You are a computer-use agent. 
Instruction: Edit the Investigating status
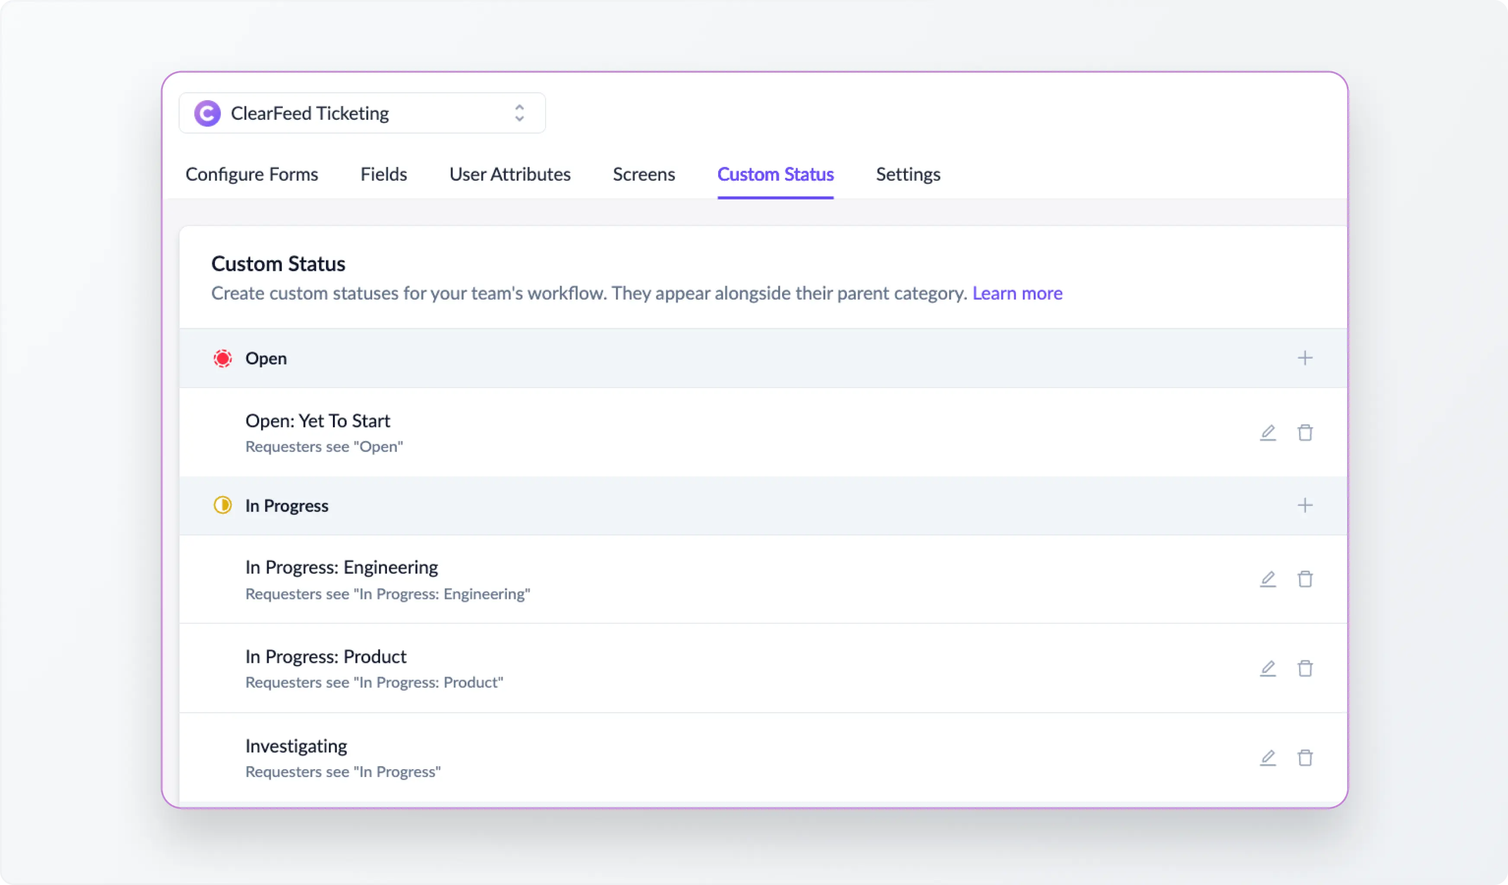point(1268,758)
